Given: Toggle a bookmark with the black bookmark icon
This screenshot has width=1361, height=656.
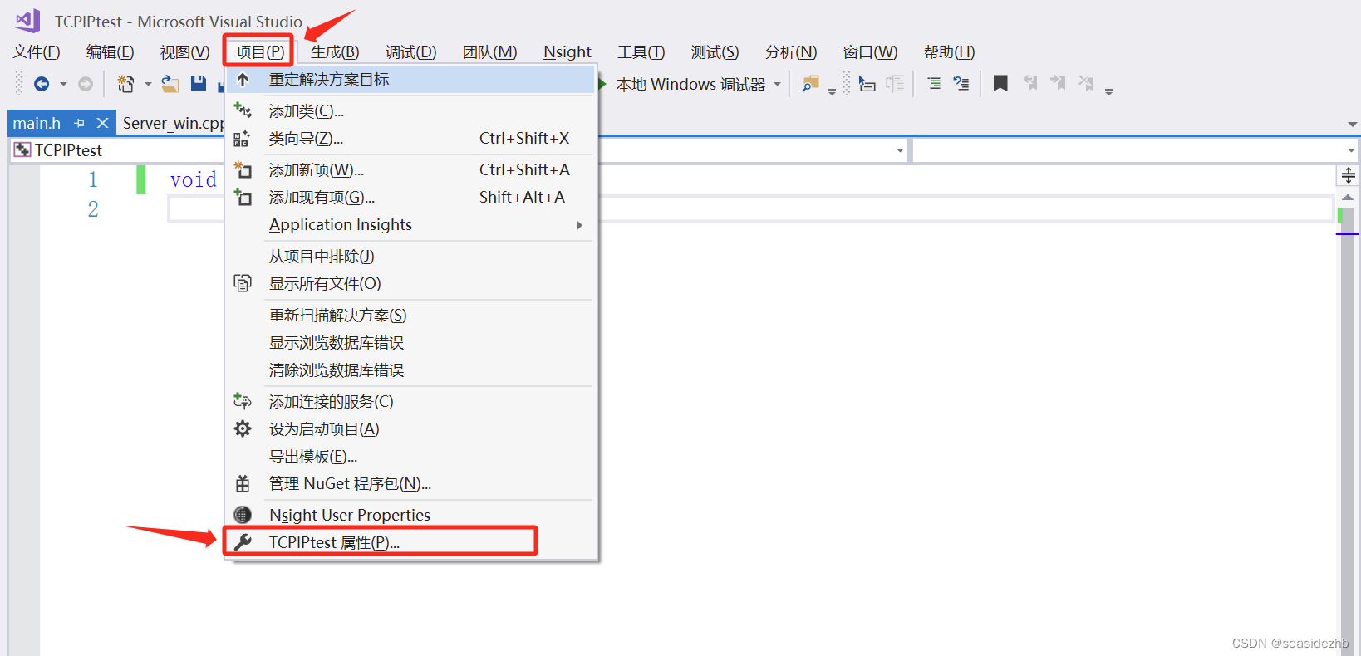Looking at the screenshot, I should click(1000, 83).
